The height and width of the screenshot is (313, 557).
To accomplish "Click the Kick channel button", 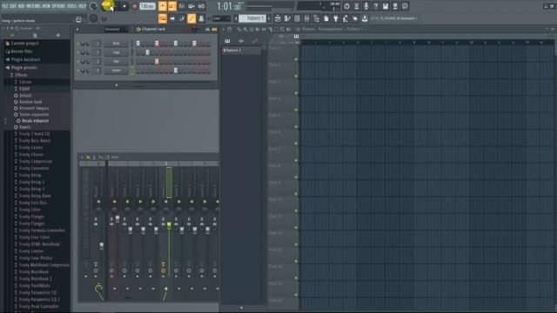I will click(116, 43).
